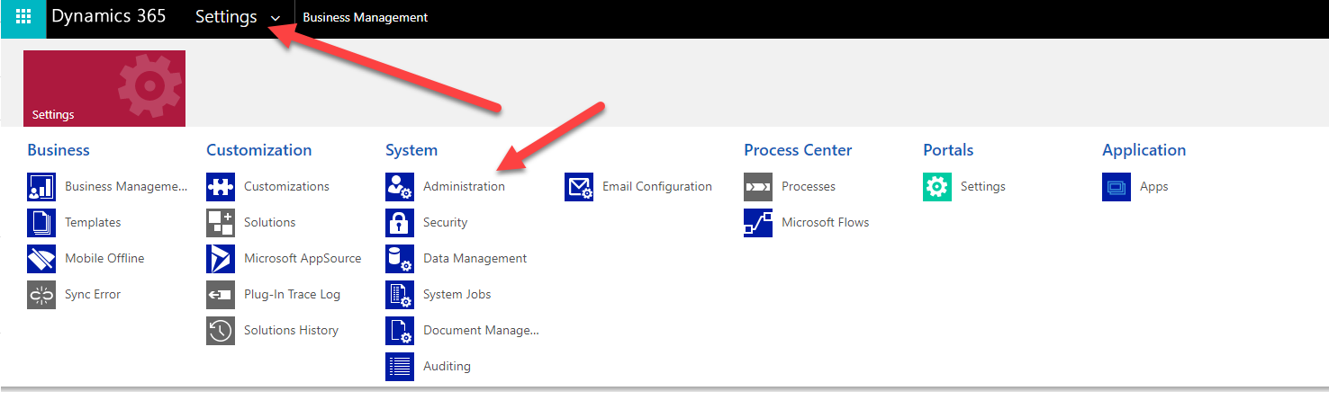Open the Microsoft Flows icon
The width and height of the screenshot is (1329, 418).
click(x=758, y=223)
